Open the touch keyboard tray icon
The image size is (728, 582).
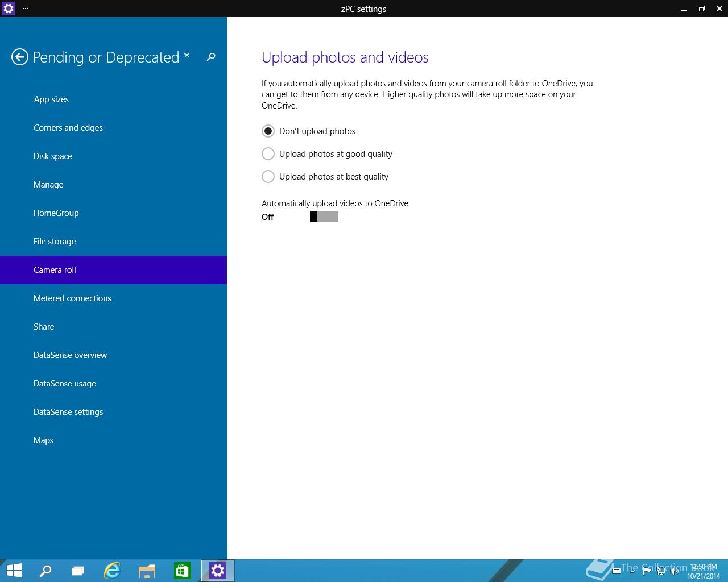[x=617, y=571]
